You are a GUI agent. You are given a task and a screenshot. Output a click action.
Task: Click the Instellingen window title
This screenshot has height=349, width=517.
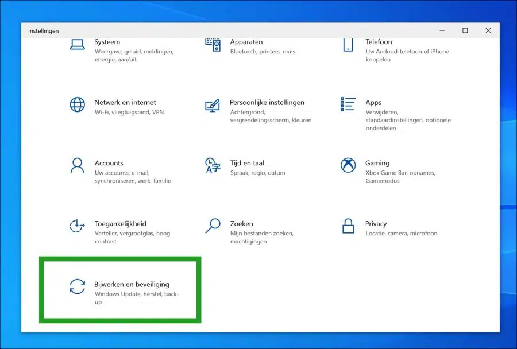pos(43,30)
